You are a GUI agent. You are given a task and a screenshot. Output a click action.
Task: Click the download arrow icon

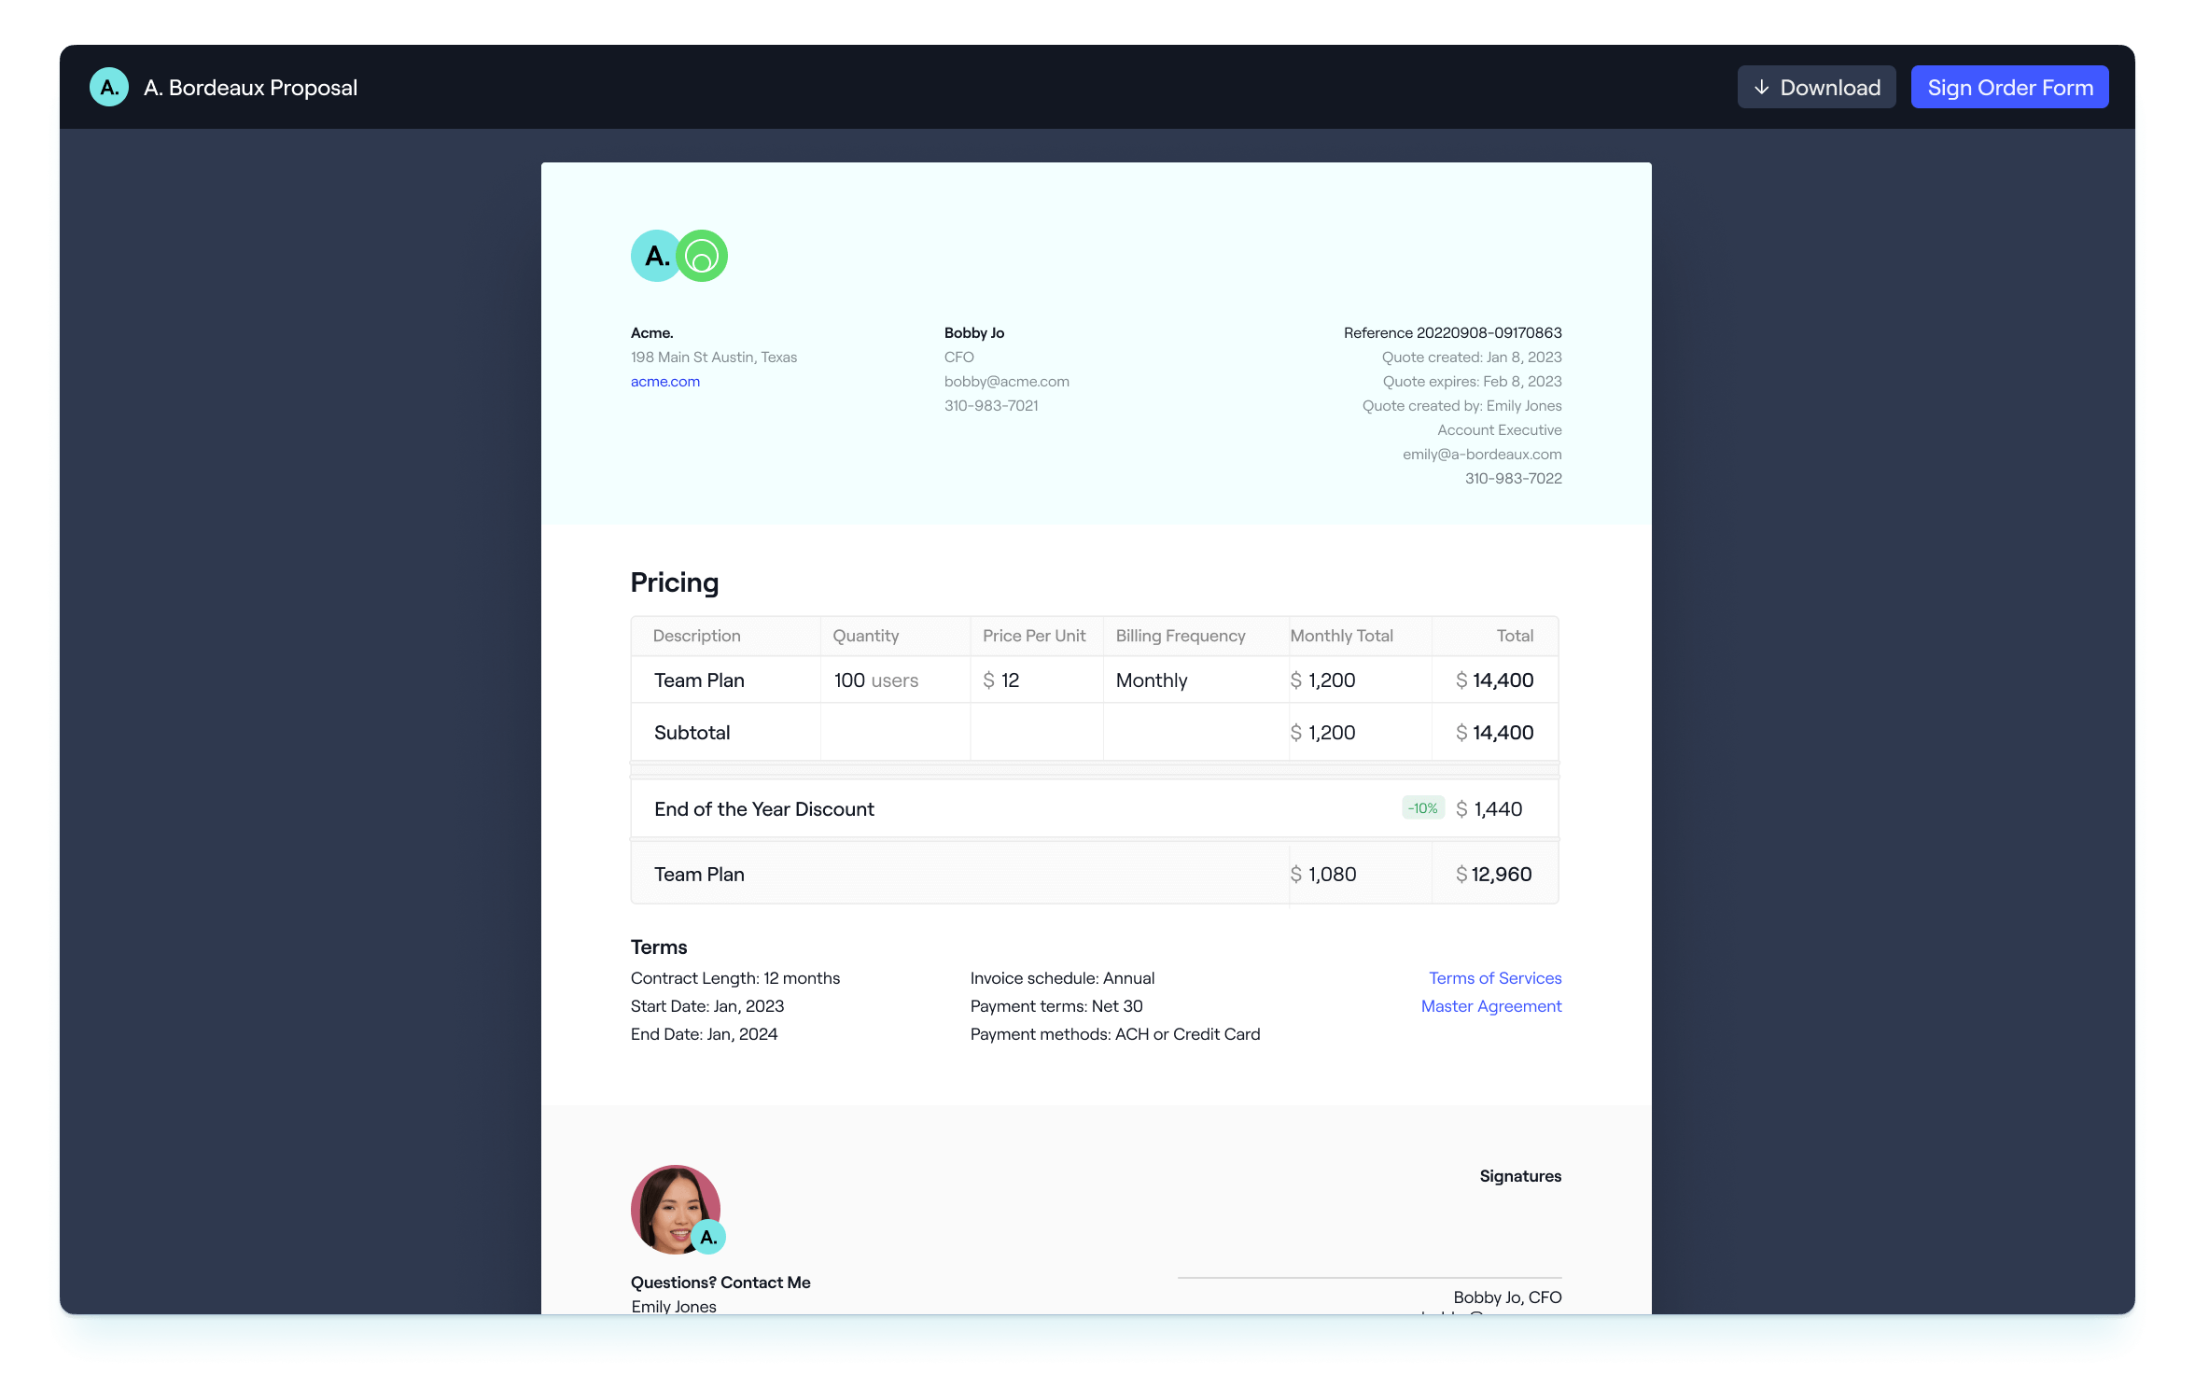[1761, 88]
